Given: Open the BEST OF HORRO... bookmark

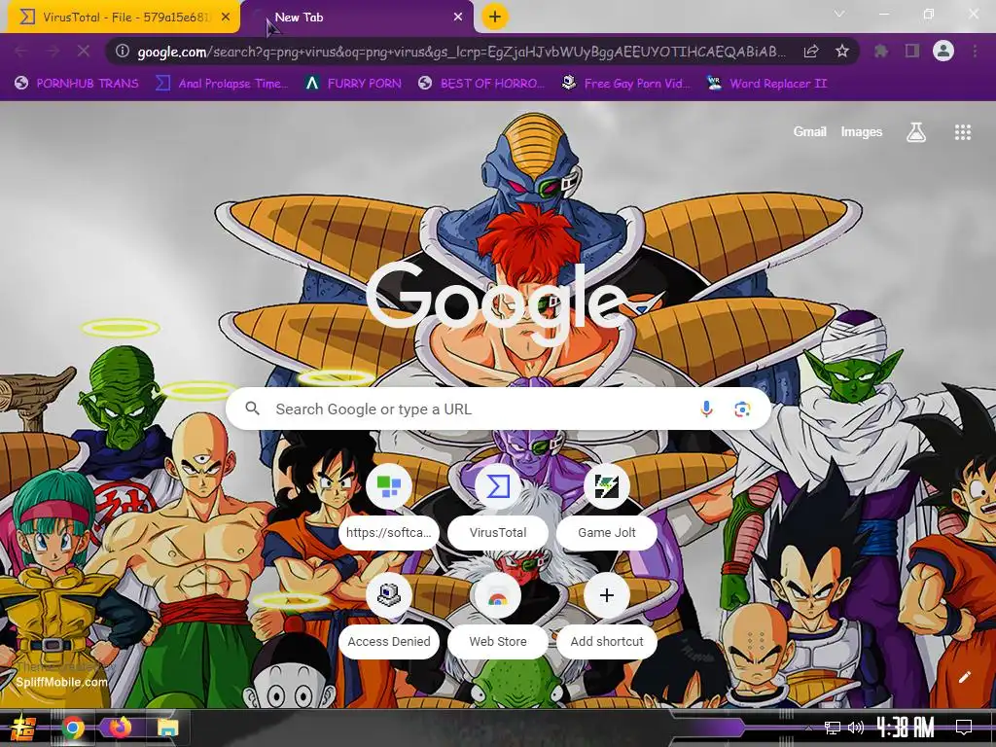Looking at the screenshot, I should pyautogui.click(x=481, y=84).
